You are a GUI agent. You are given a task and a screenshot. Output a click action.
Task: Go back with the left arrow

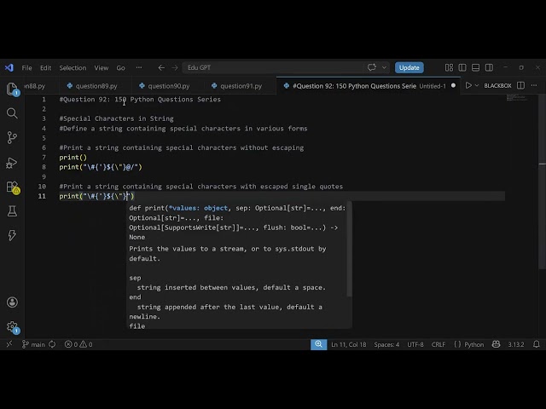[161, 67]
